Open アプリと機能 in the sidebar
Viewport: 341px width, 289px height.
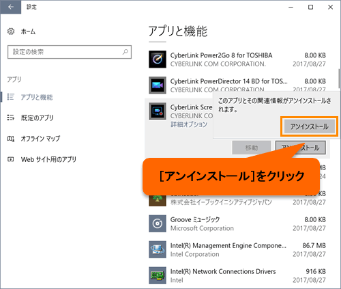[x=37, y=97]
